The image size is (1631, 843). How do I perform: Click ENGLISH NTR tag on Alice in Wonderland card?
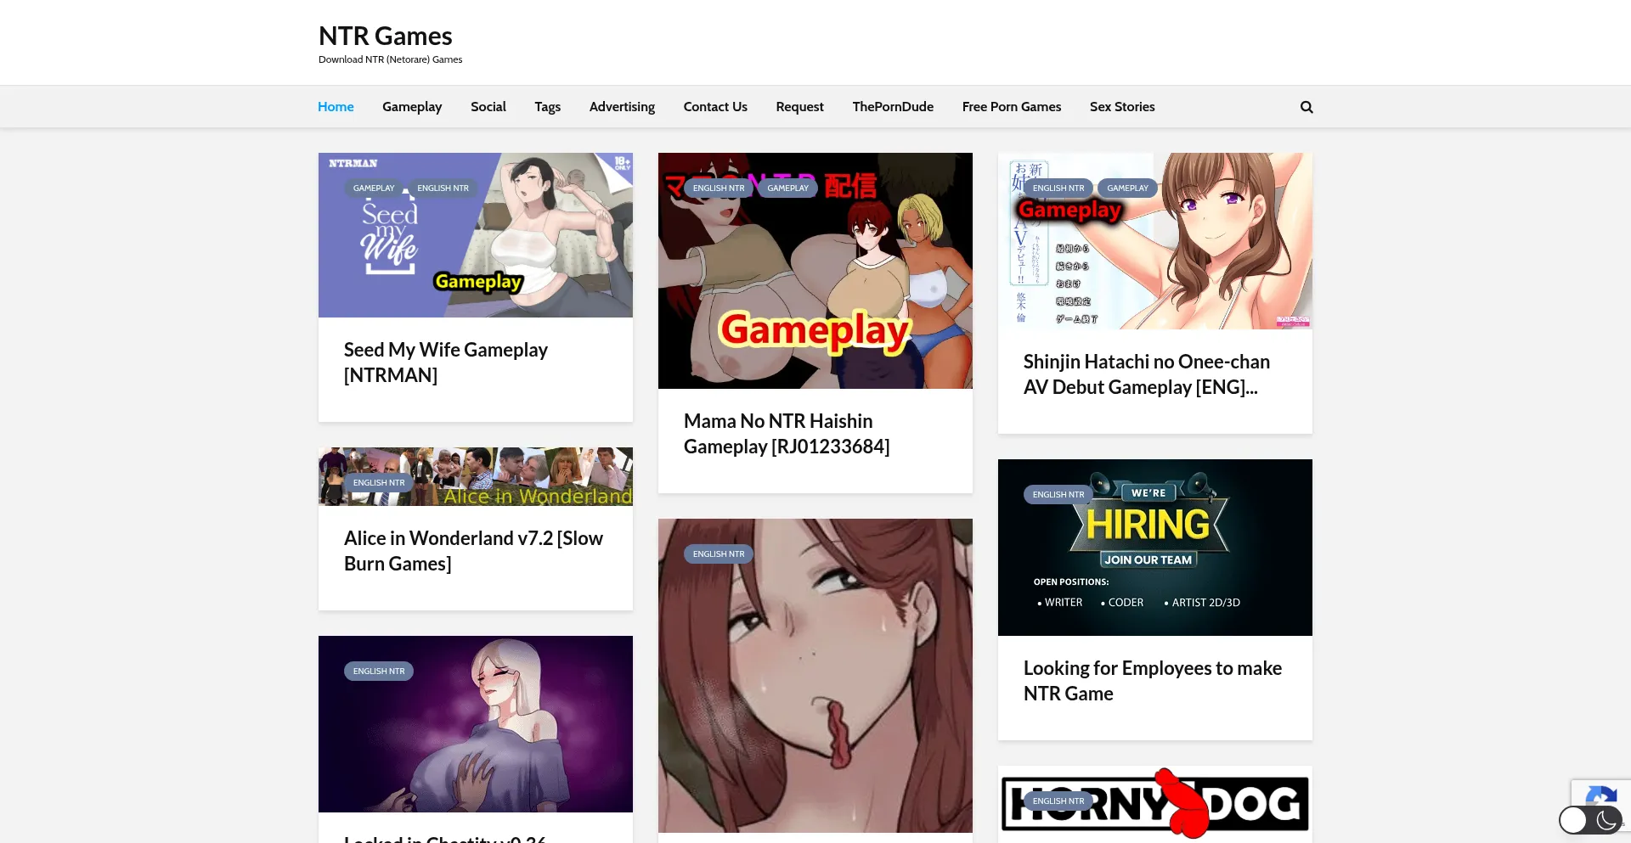point(379,483)
